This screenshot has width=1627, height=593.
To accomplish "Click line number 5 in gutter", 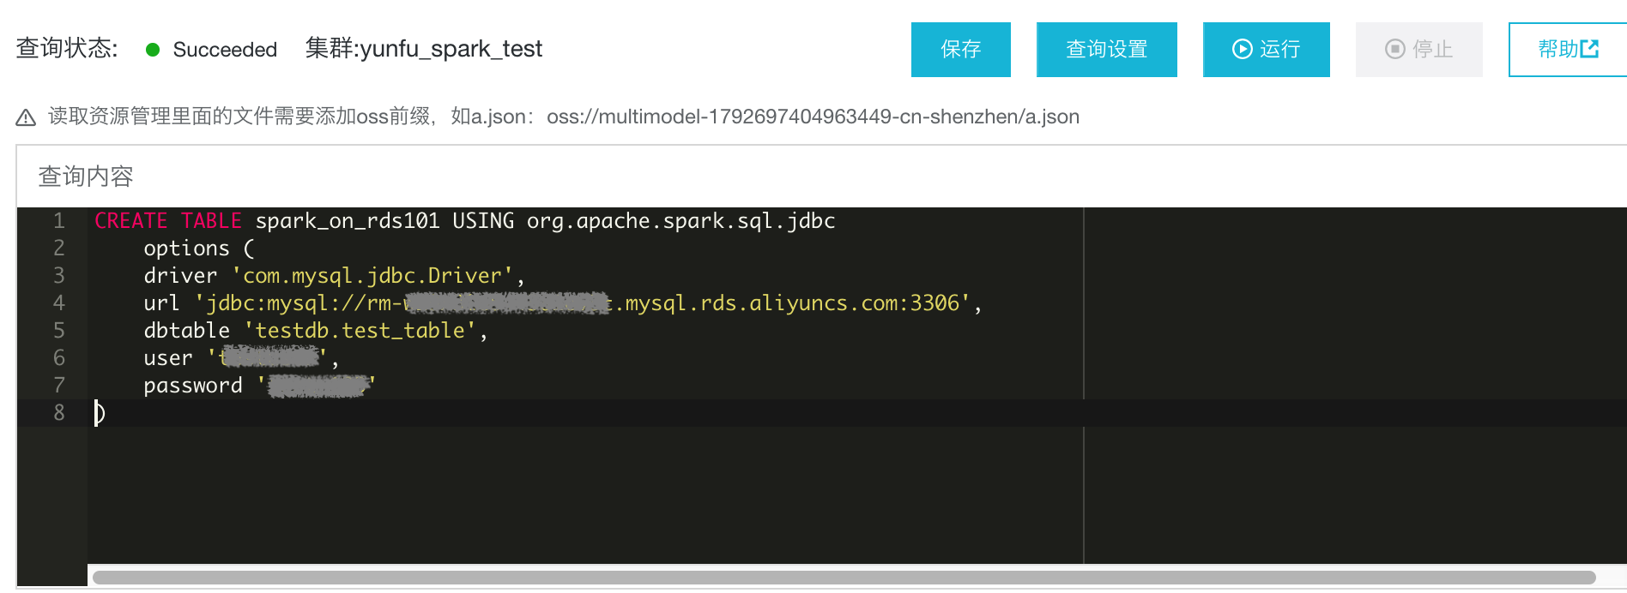I will click(59, 331).
